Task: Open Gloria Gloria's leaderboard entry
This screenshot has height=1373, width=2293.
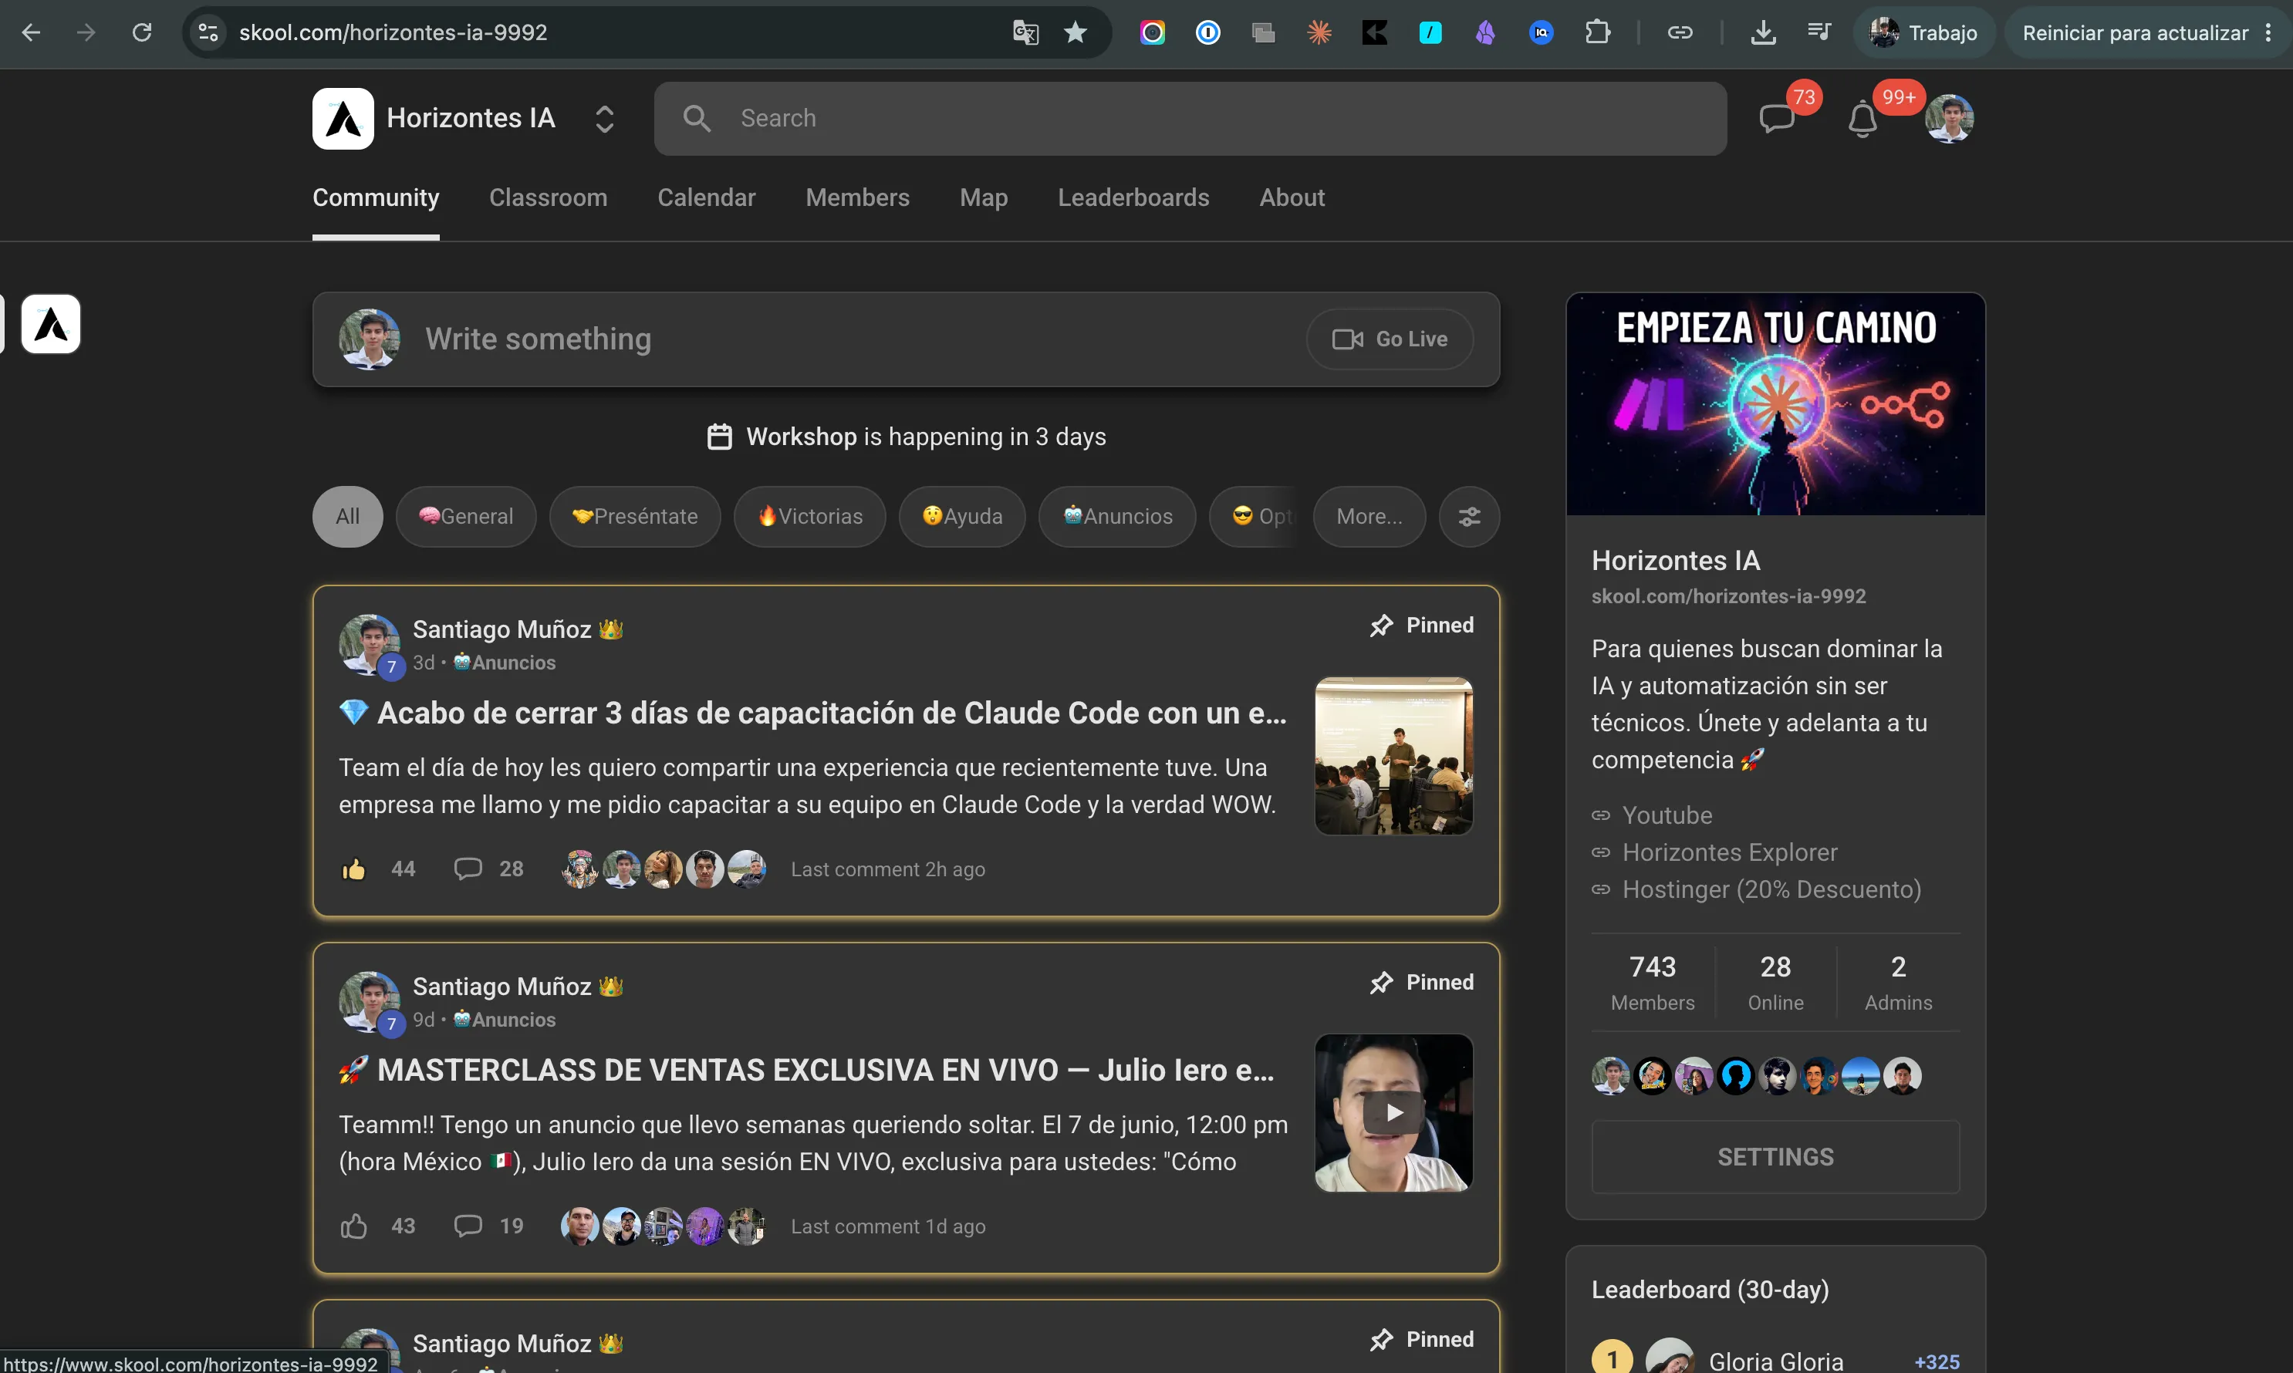Action: [x=1776, y=1360]
